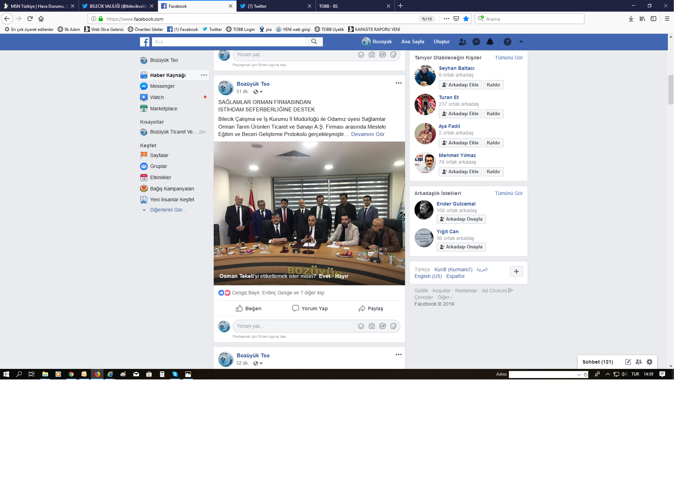Viewport: 690px width, 501px height.
Task: Click the create group icon in Sohbet bar
Action: (x=639, y=362)
